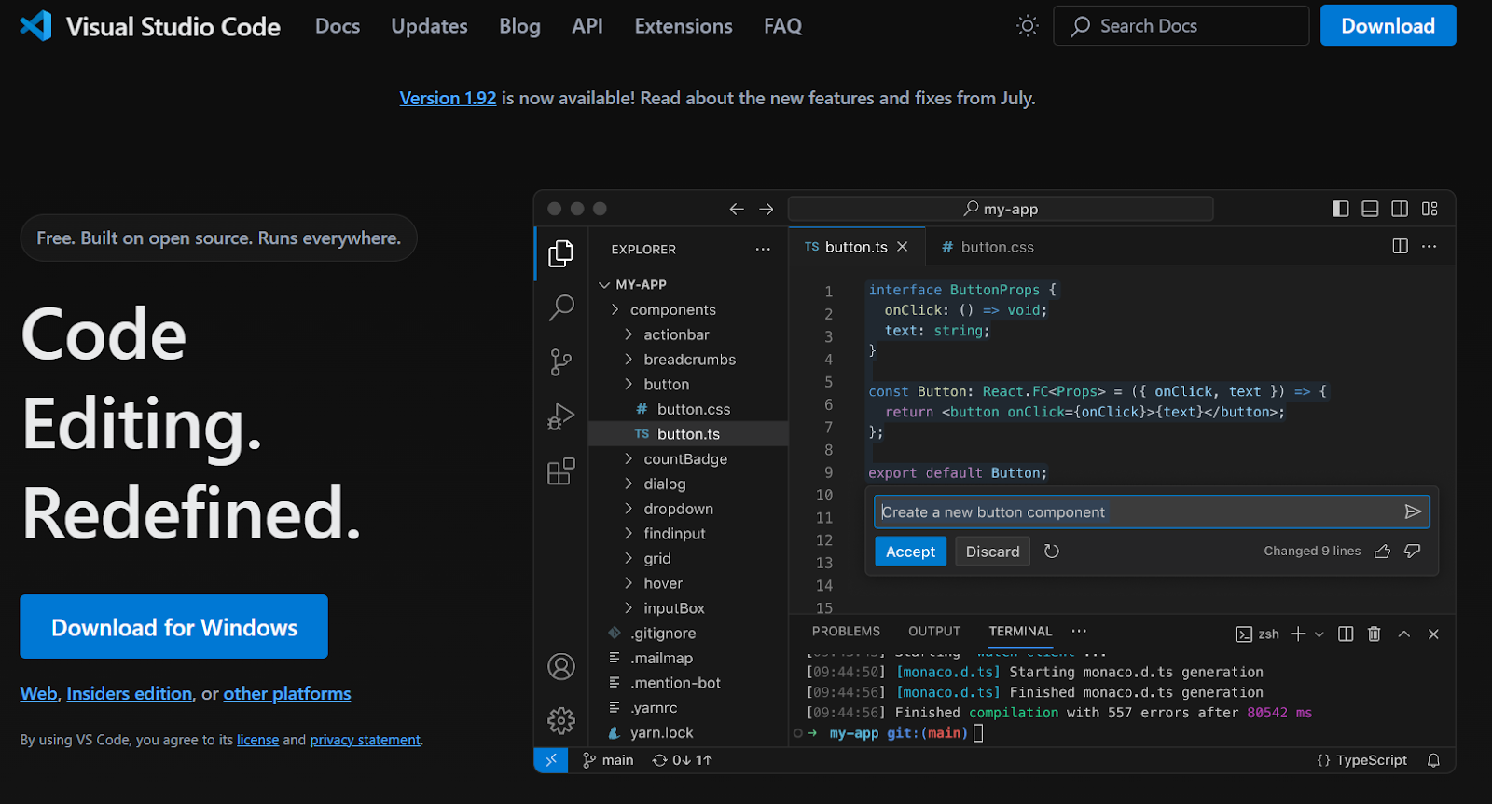Click the Search Docs field
The width and height of the screenshot is (1492, 804).
point(1181,26)
